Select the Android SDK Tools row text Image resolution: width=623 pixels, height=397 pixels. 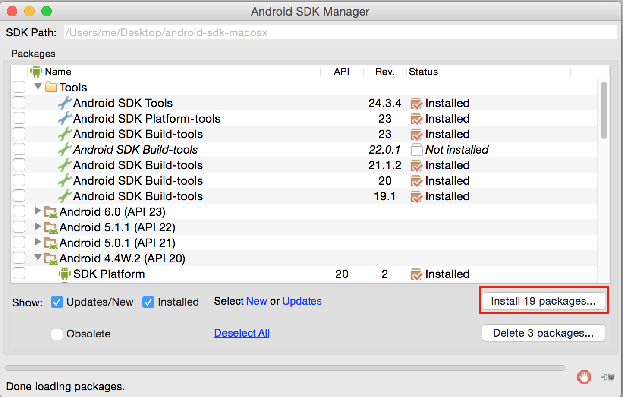tap(123, 103)
